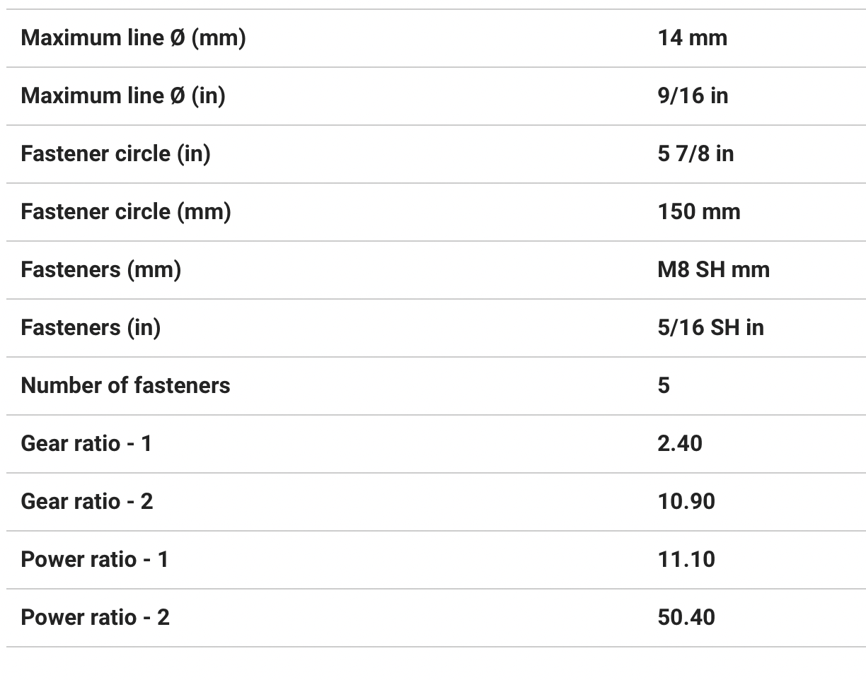
Task: Click the "Fasteners (in)" row label
Action: 91,327
